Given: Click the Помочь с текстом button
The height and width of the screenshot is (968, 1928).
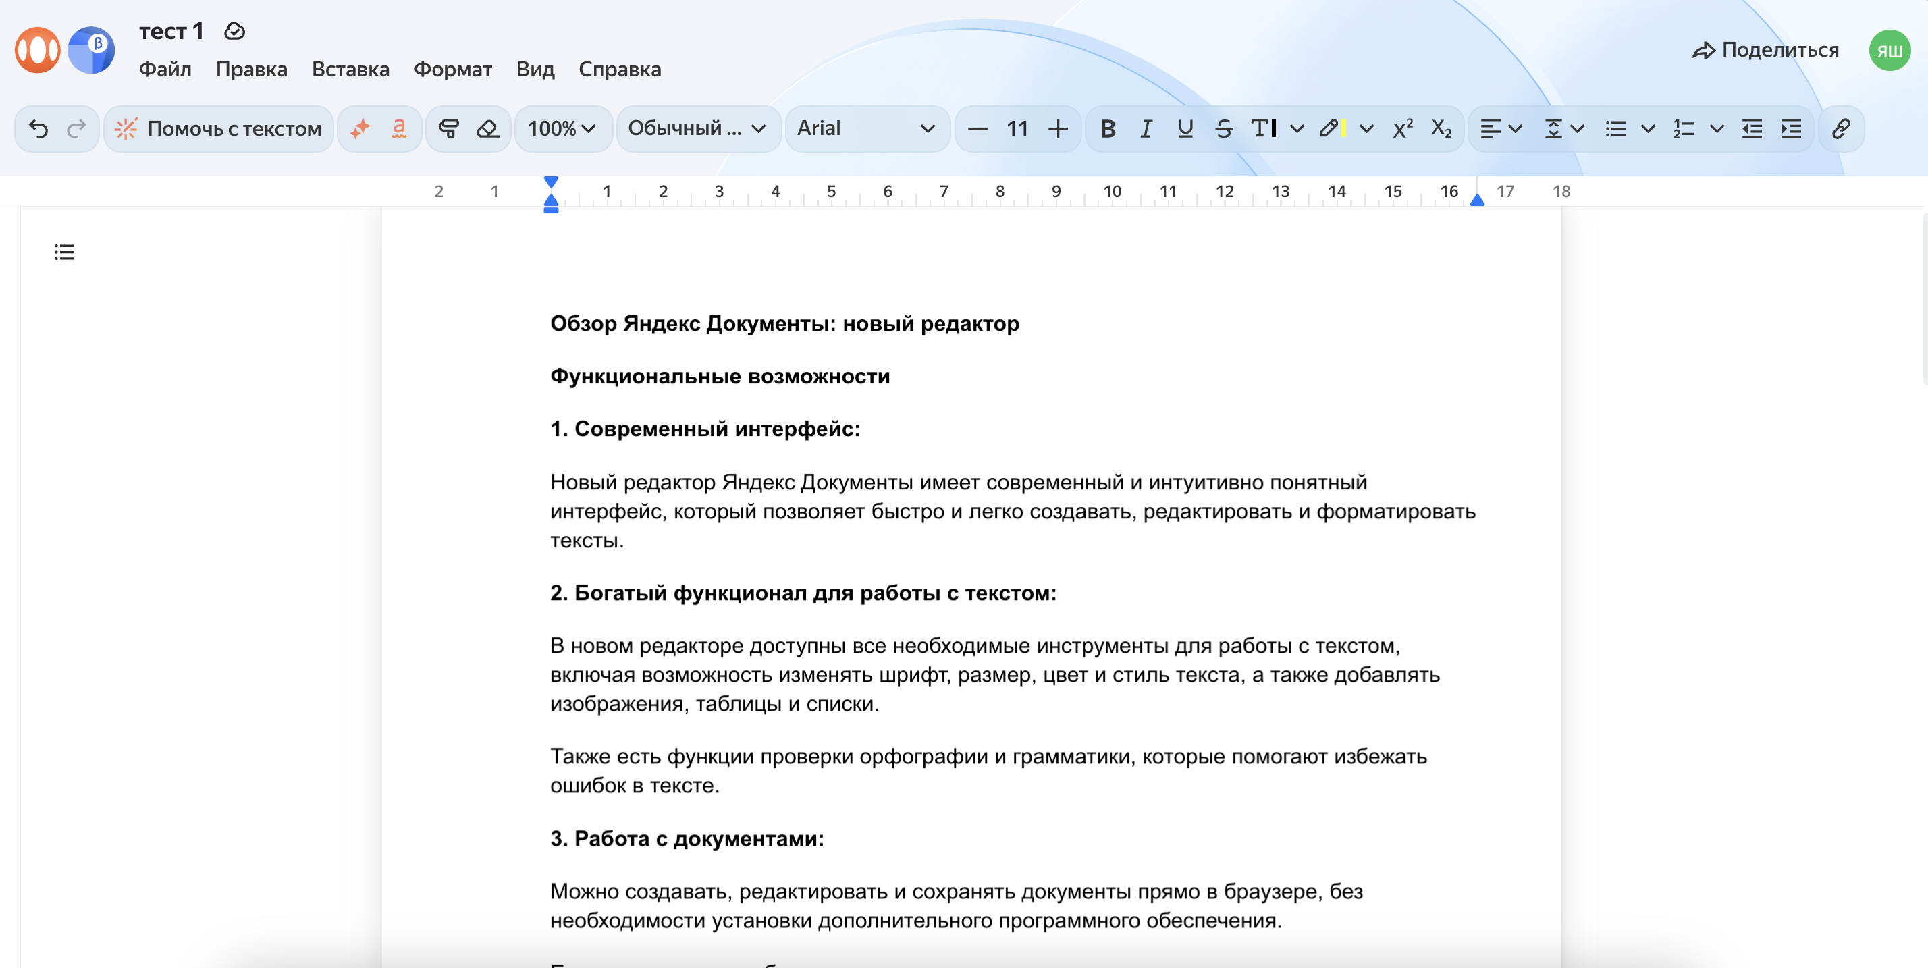Looking at the screenshot, I should [x=219, y=129].
